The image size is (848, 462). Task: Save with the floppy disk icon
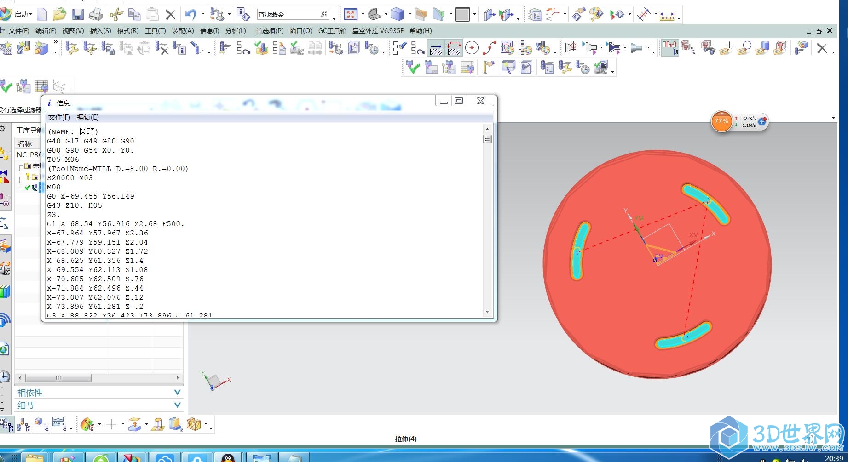point(78,14)
